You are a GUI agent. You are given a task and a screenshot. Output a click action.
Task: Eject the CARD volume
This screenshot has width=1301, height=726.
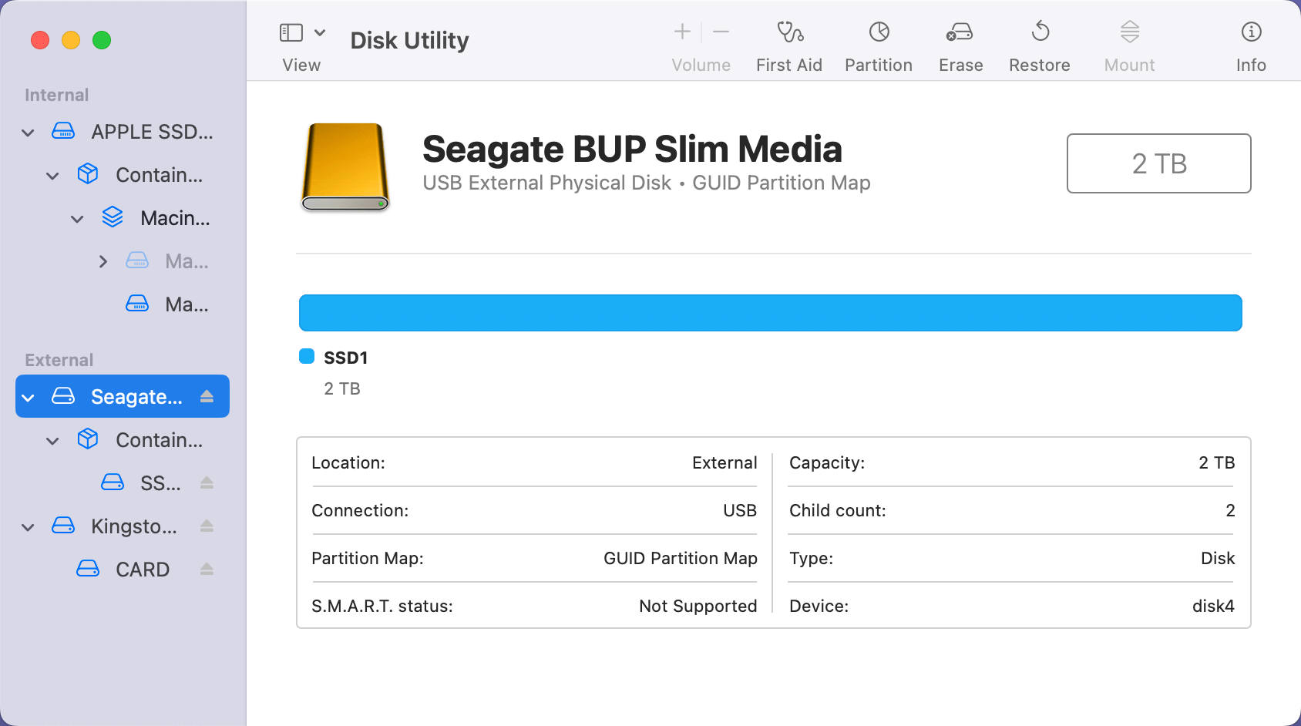click(x=207, y=569)
